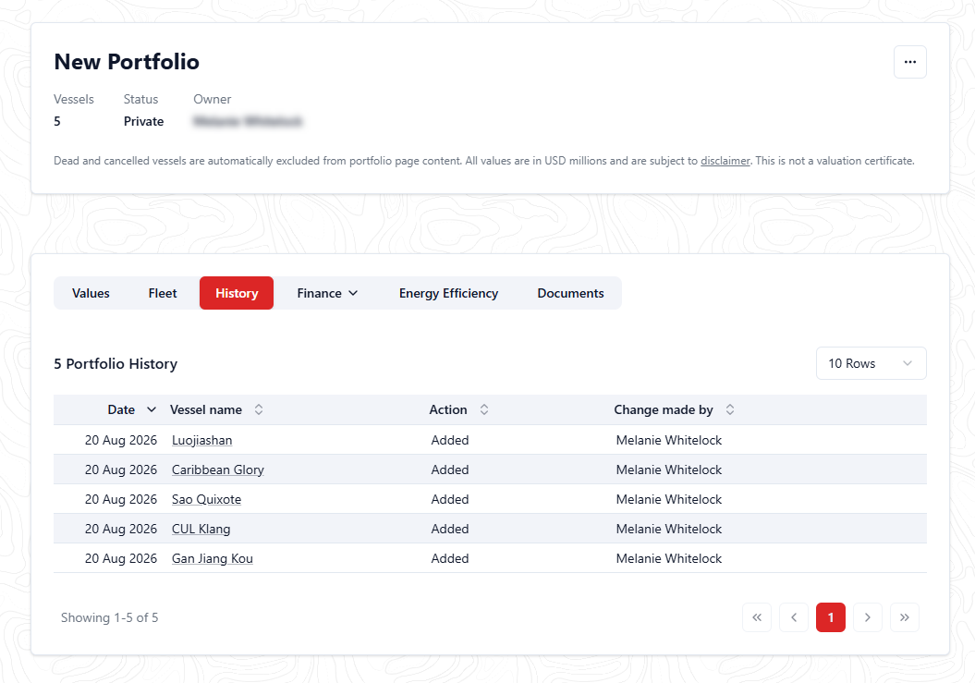Go to the first page of history
Viewport: 975px width, 683px height.
[757, 617]
